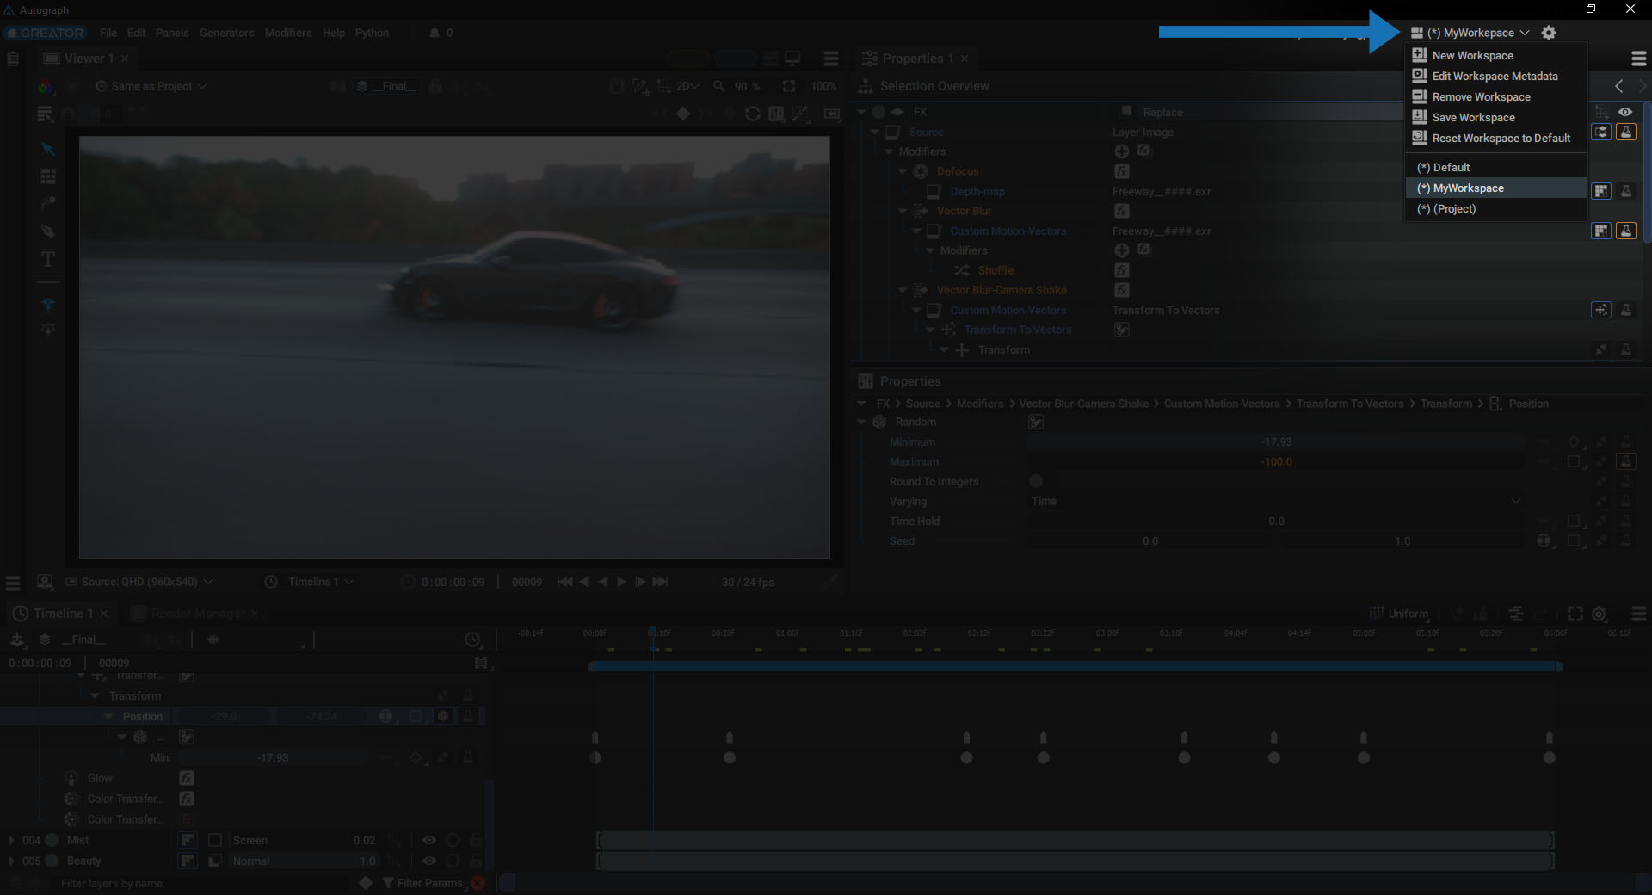Click the Time Hold value field 0.0
The height and width of the screenshot is (895, 1652).
pos(1276,521)
